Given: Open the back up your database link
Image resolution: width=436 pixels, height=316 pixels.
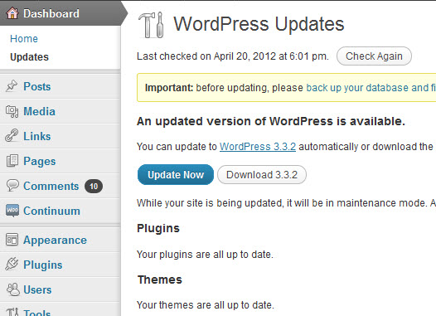Looking at the screenshot, I should [x=371, y=88].
